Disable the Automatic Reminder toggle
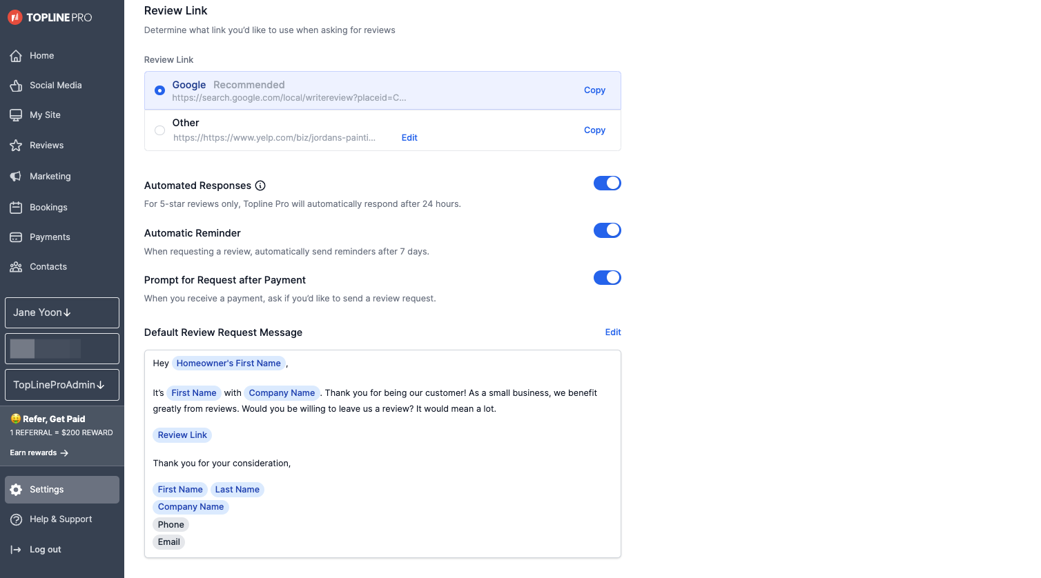The height and width of the screenshot is (578, 1041). (x=607, y=230)
